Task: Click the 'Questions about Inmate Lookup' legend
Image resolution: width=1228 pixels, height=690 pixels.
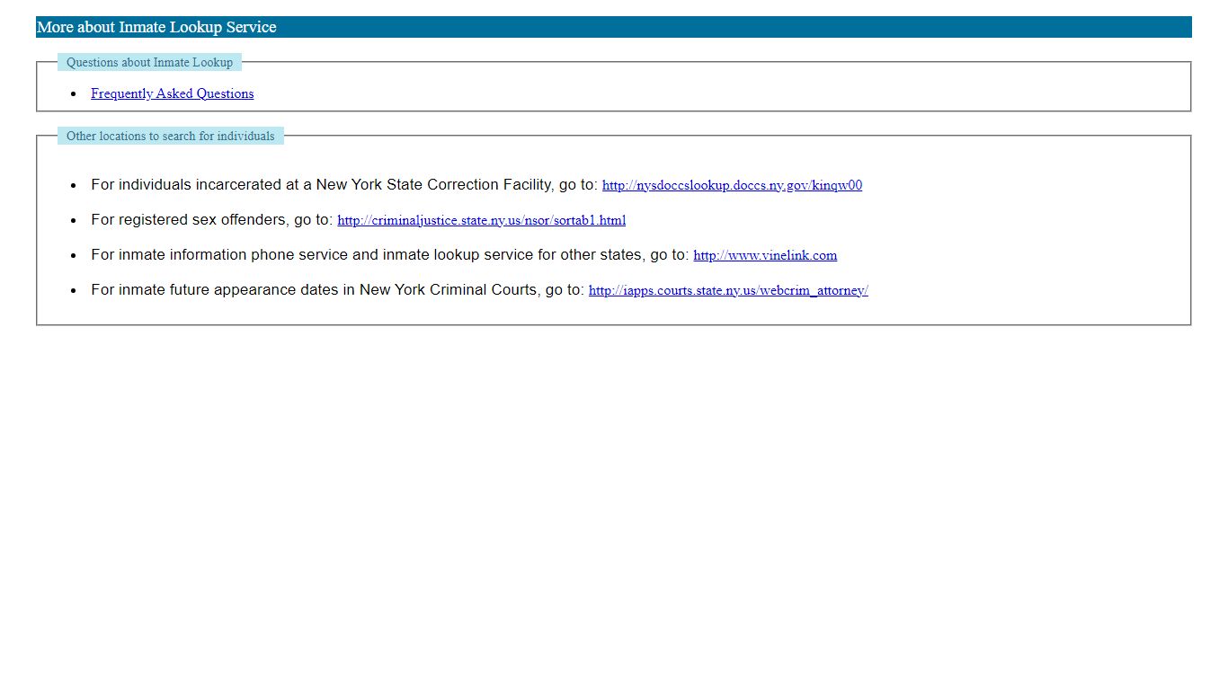Action: [149, 62]
